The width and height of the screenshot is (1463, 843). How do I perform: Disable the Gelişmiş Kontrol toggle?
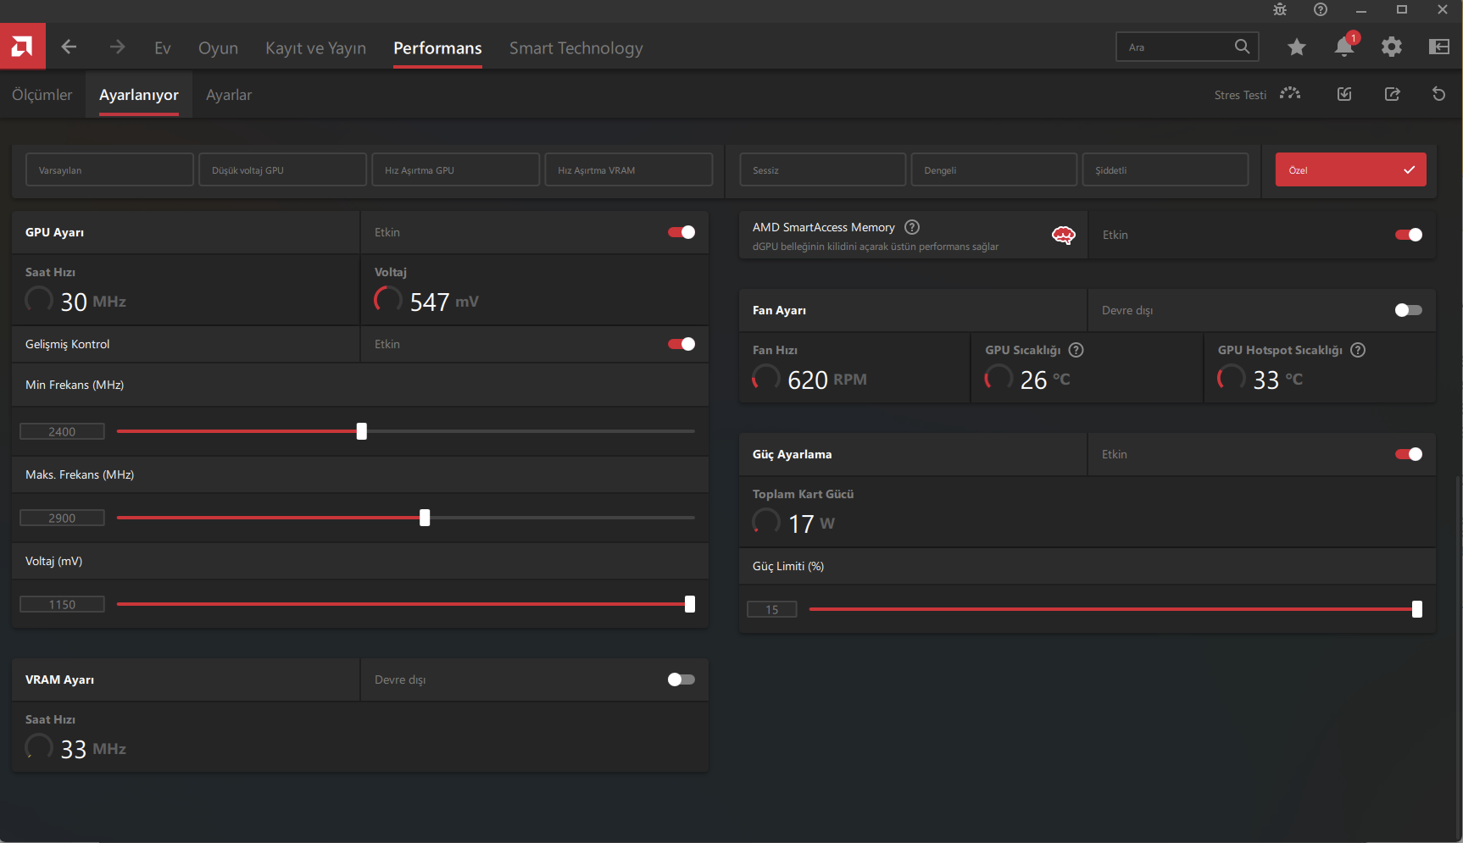(681, 344)
